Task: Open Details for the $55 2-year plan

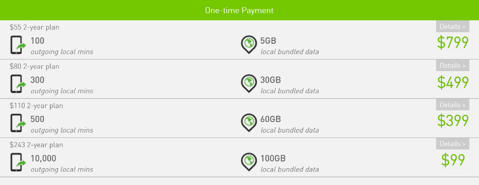Action: [x=453, y=26]
